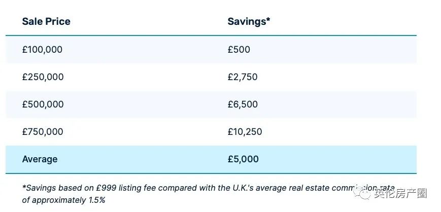
Task: Select the £2,750 savings value
Action: (243, 77)
